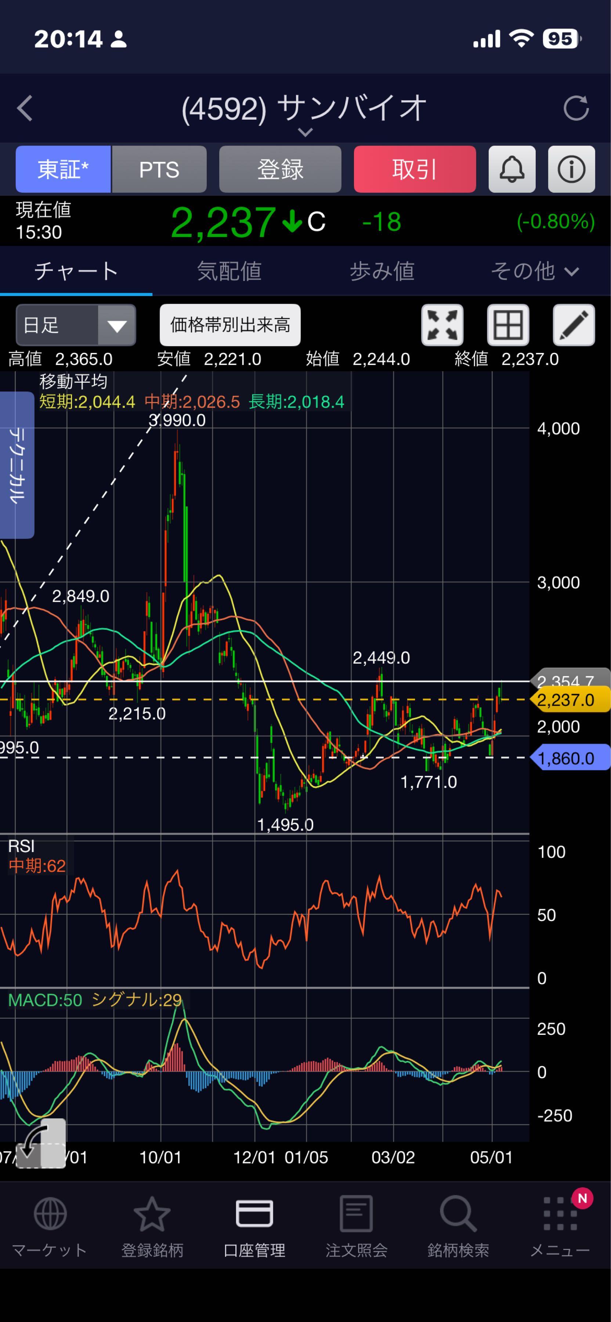
Task: Select the 東証* market toggle
Action: coord(63,169)
